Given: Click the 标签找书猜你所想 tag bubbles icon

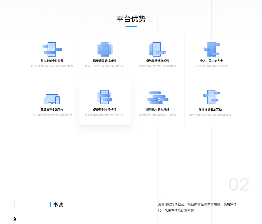Looking at the screenshot, I should tap(157, 98).
